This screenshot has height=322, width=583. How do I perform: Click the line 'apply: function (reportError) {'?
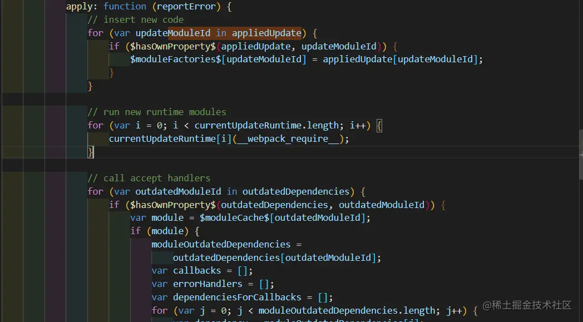tap(149, 6)
